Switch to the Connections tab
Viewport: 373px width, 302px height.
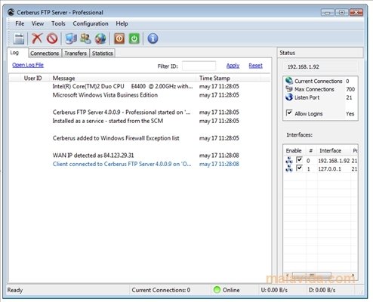point(45,54)
